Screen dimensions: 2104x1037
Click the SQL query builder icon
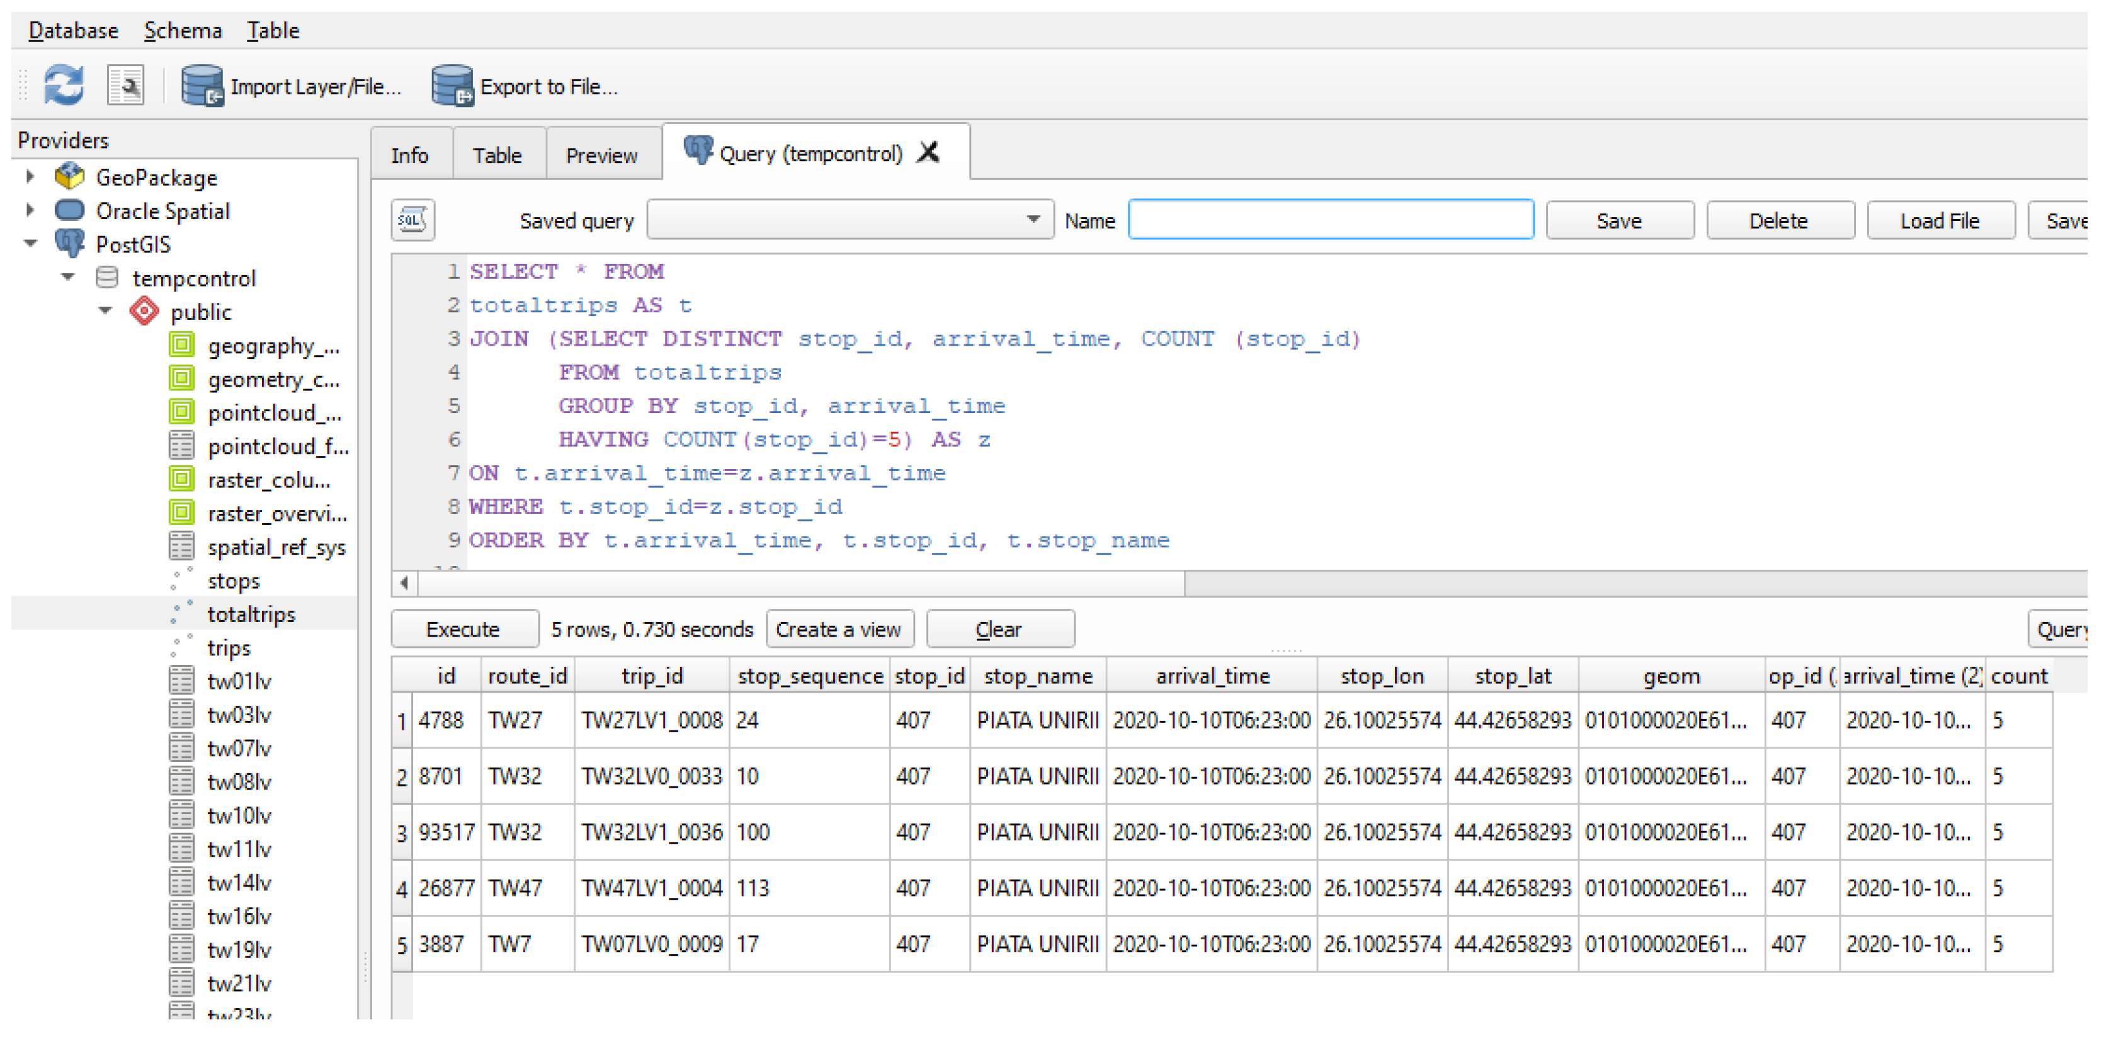(412, 220)
